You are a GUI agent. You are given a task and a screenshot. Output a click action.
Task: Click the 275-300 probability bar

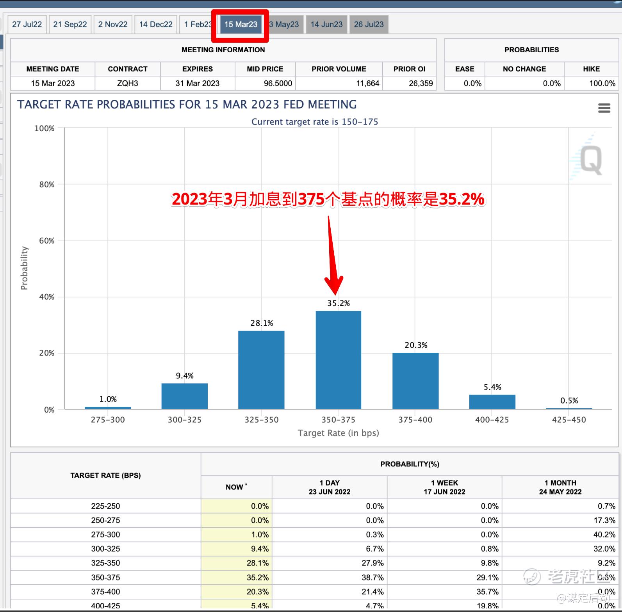(x=108, y=408)
